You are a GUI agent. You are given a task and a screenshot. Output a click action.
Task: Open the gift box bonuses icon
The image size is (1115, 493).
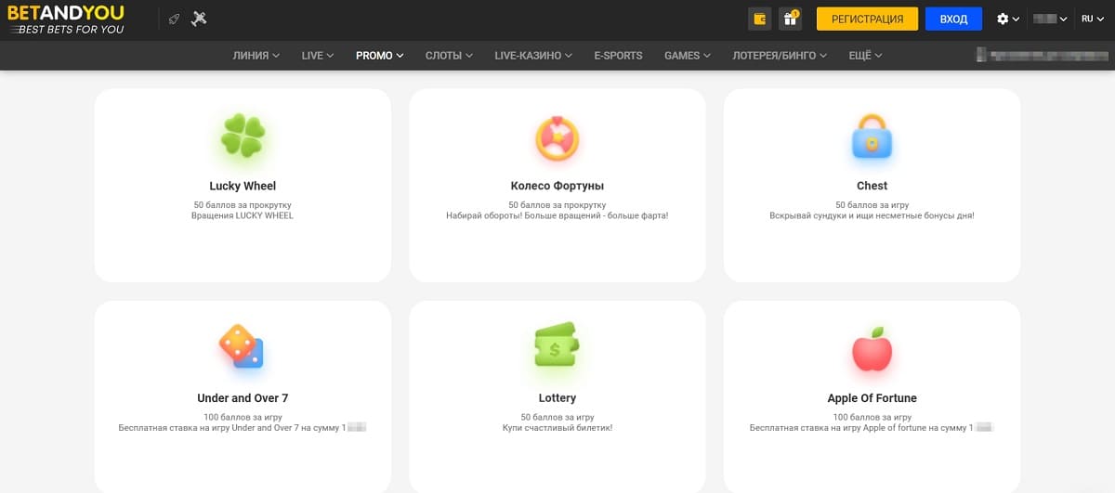(790, 19)
